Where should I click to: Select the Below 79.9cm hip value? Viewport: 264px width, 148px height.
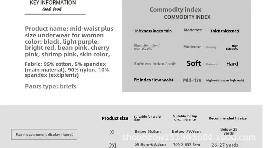pyautogui.click(x=186, y=131)
